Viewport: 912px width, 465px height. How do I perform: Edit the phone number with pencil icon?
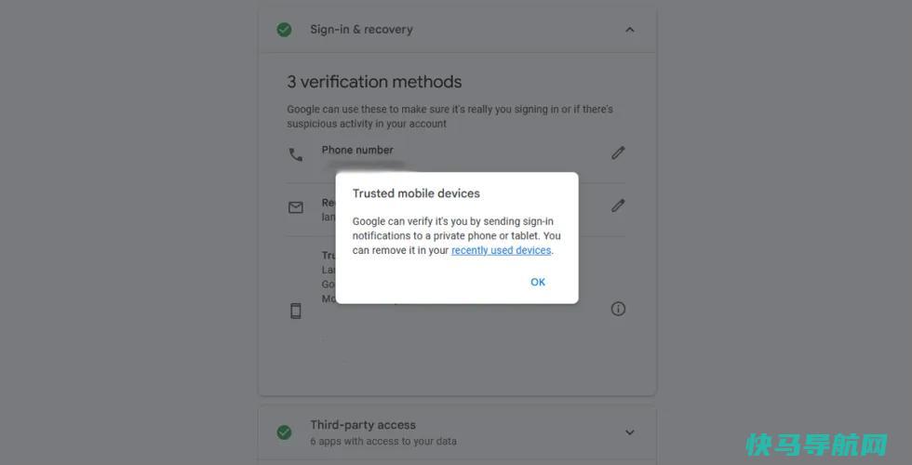point(618,153)
